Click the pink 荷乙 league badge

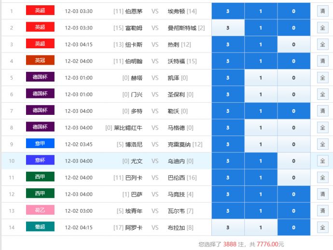40,210
